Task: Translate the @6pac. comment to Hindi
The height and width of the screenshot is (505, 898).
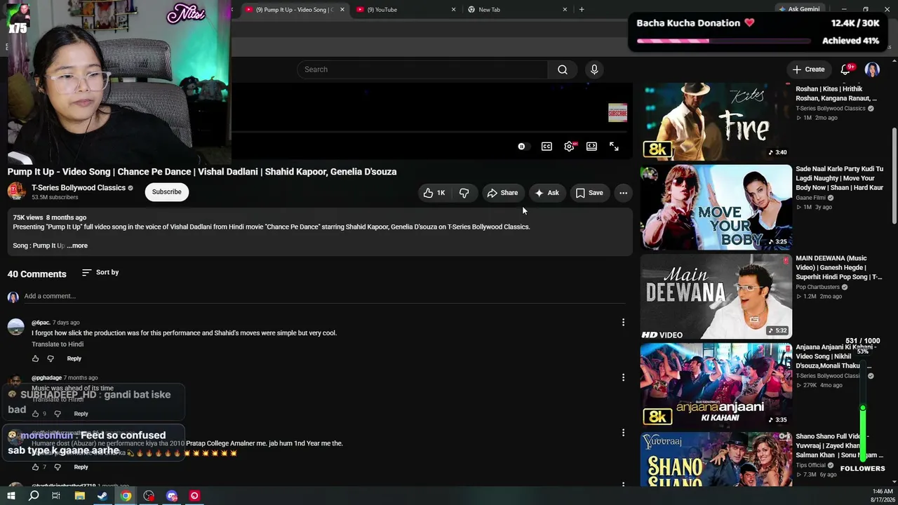Action: tap(58, 344)
